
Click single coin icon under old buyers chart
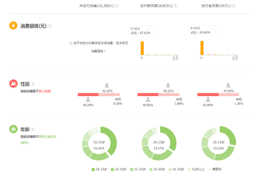click(x=201, y=58)
